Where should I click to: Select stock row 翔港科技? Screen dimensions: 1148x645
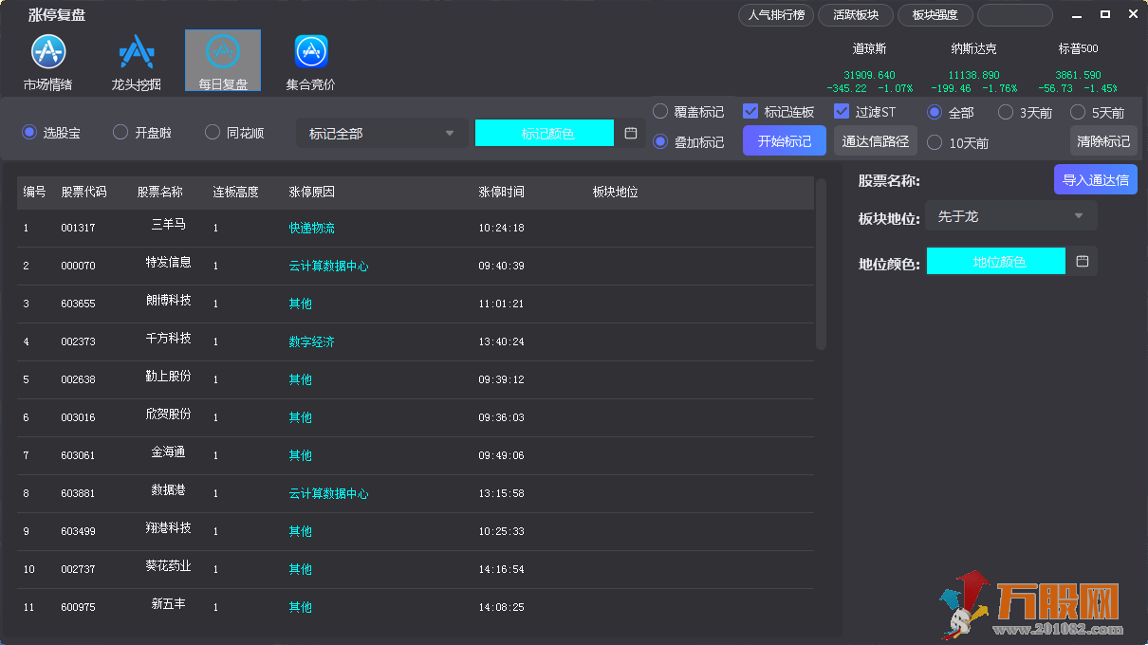pos(416,531)
